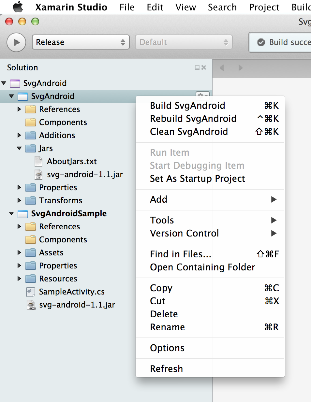The image size is (311, 402).
Task: Click the Run play button
Action: pyautogui.click(x=16, y=42)
